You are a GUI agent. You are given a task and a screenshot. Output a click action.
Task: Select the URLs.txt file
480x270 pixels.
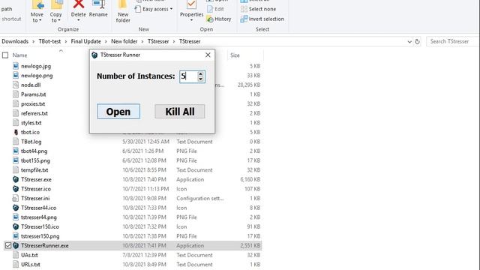click(31, 265)
